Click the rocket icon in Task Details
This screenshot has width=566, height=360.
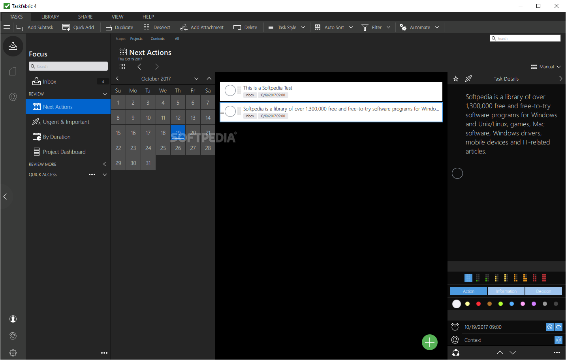click(468, 79)
